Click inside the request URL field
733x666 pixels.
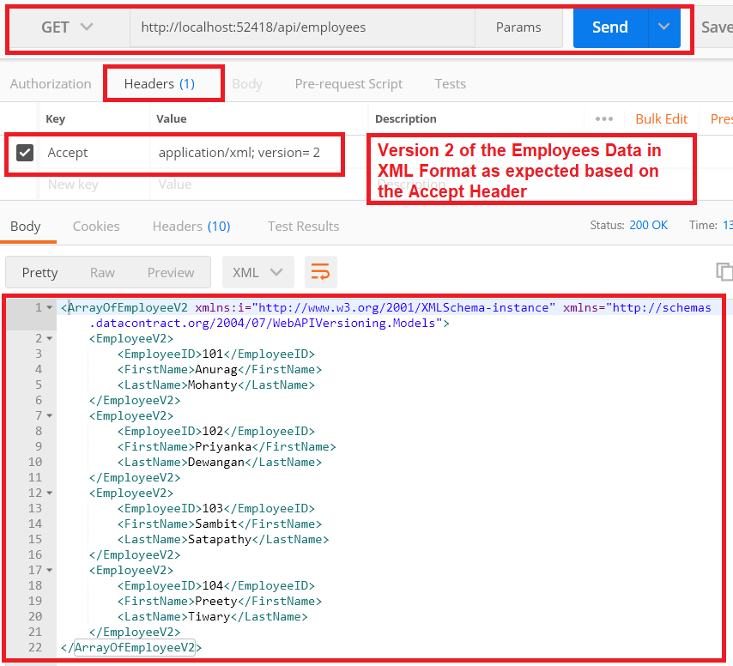click(x=300, y=27)
